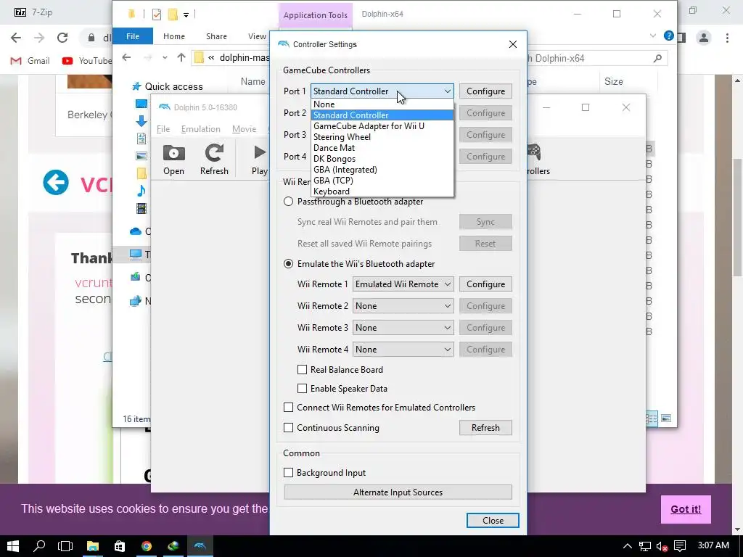Choose Keyboard from the Port 1 list

[382, 191]
